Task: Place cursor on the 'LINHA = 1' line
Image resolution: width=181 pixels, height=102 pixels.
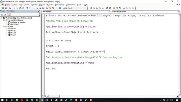Action: point(52,46)
